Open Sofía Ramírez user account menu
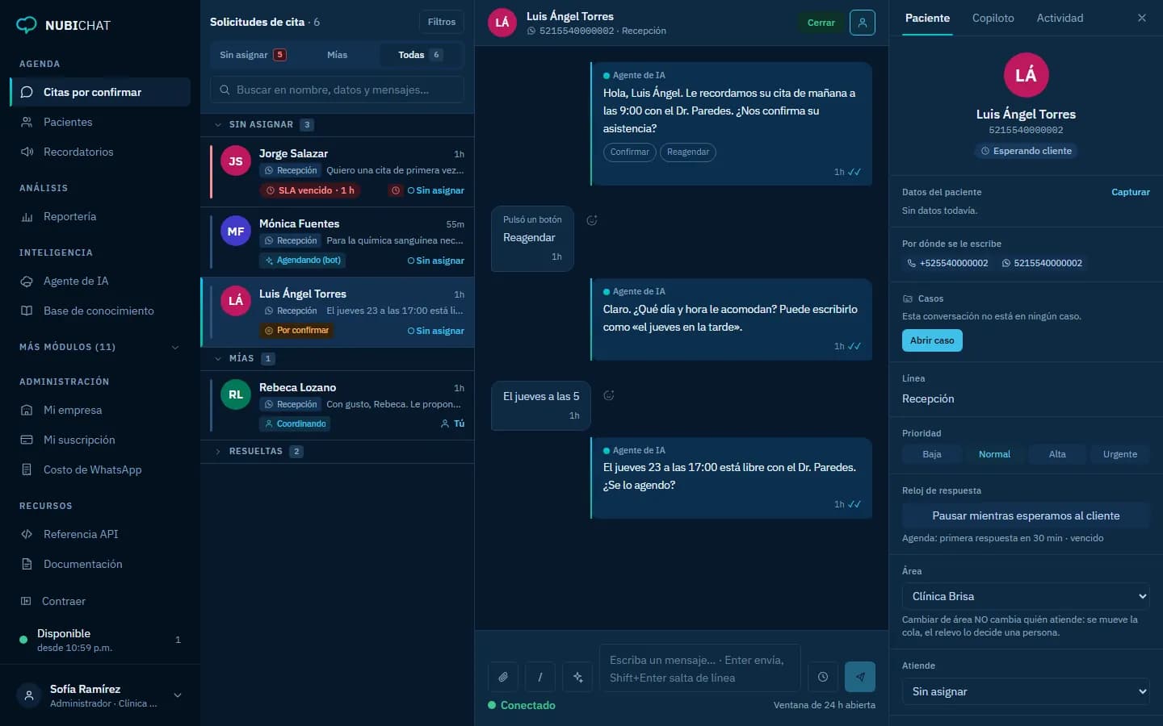 click(100, 695)
